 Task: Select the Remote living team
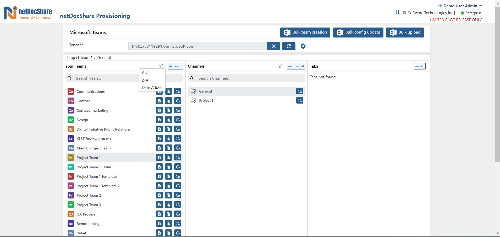(88, 224)
